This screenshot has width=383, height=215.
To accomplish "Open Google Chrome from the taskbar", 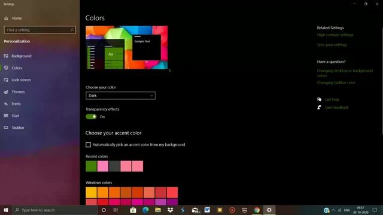I will point(257,210).
